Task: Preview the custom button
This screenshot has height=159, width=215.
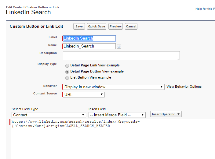Action: [x=115, y=26]
